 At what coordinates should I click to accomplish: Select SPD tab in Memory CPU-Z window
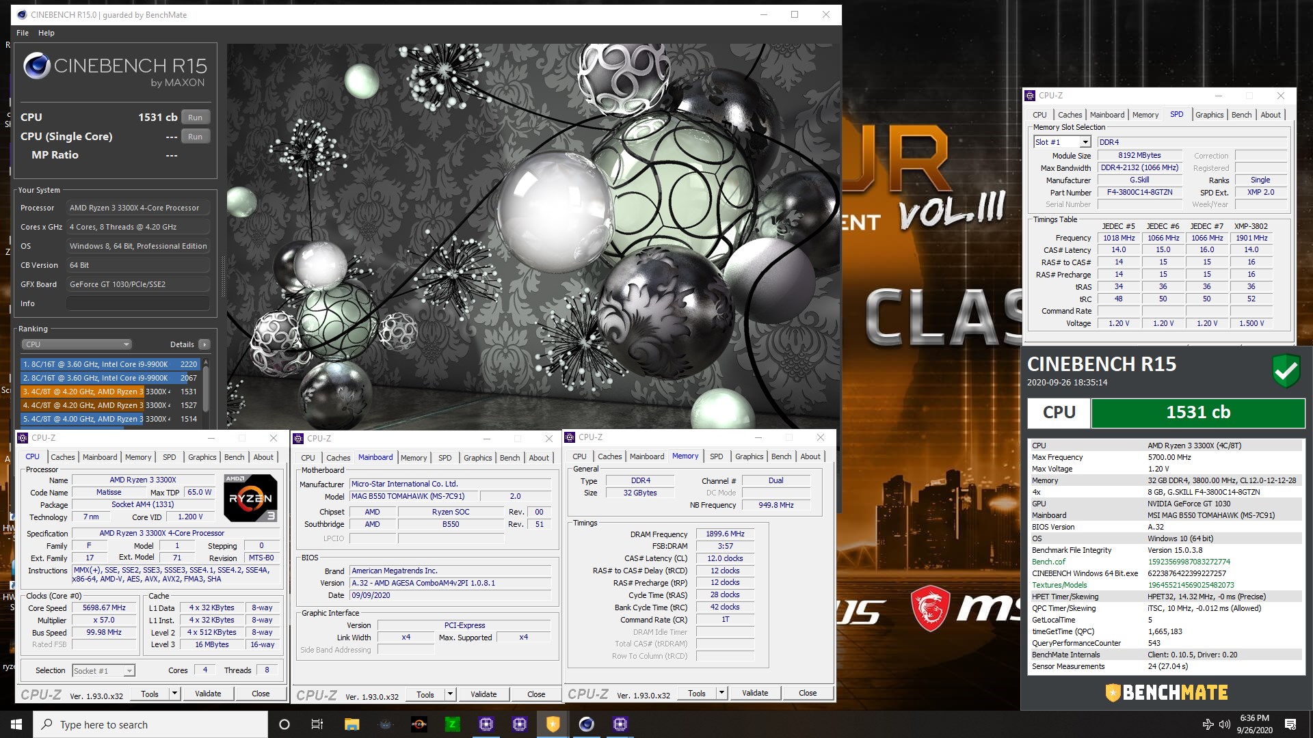[716, 456]
